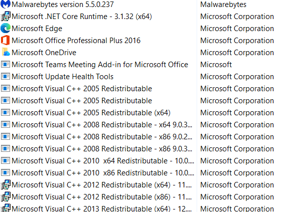Image resolution: width=296 pixels, height=212 pixels.
Task: Click the Visual C++ 2005 Redistributable (x64) icon
Action: (x=6, y=113)
